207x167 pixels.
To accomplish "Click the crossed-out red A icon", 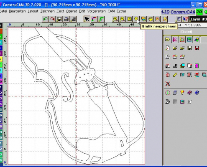I will (x=168, y=84).
